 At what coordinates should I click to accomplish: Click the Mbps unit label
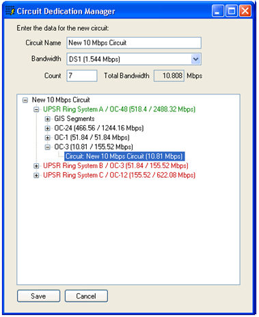point(194,76)
